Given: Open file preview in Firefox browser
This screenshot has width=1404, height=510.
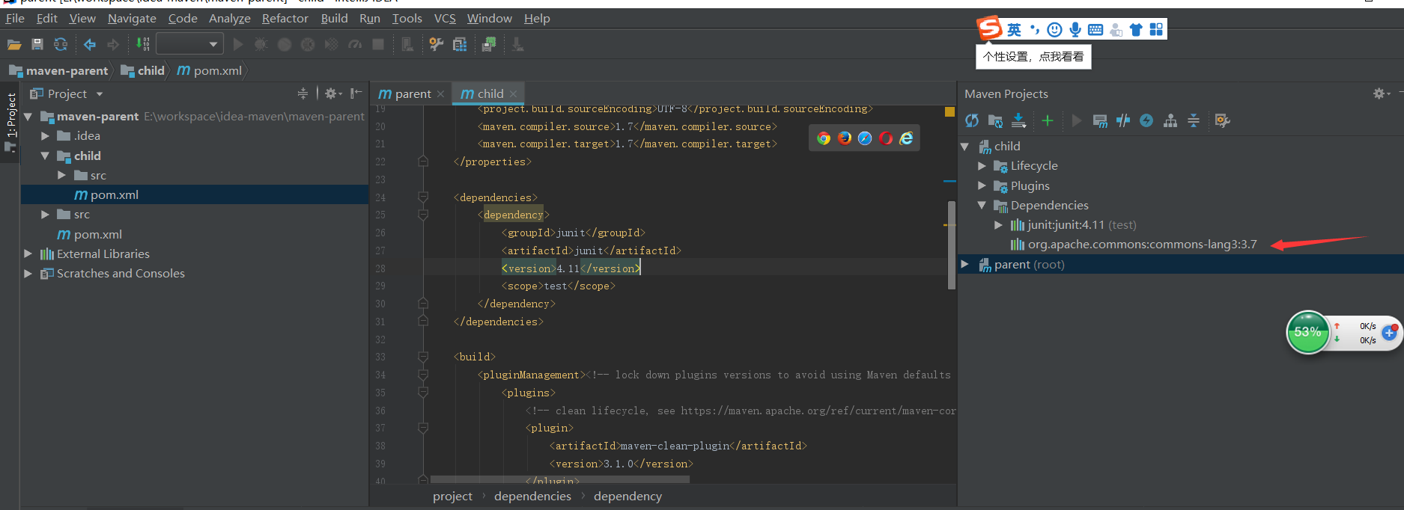Looking at the screenshot, I should coord(845,138).
